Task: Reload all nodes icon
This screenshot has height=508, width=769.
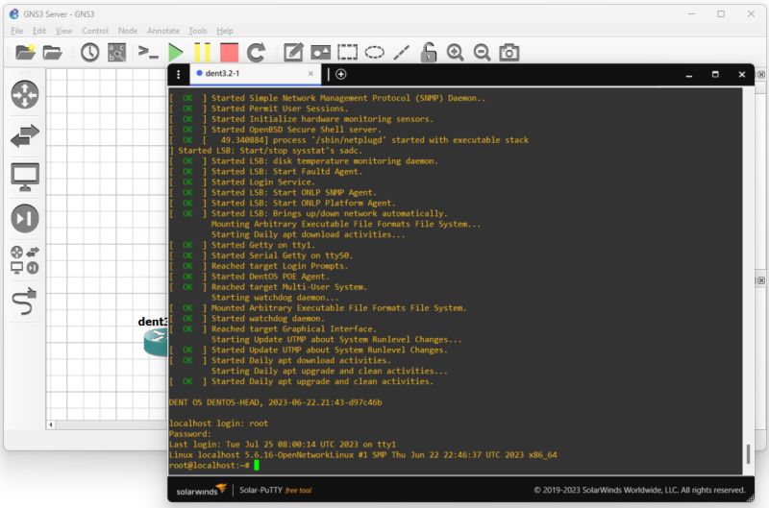Action: [x=256, y=53]
